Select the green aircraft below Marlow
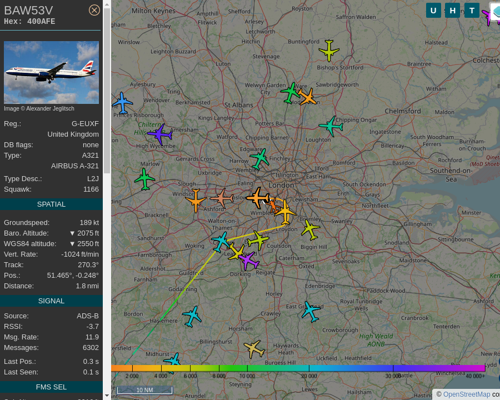 (x=144, y=179)
